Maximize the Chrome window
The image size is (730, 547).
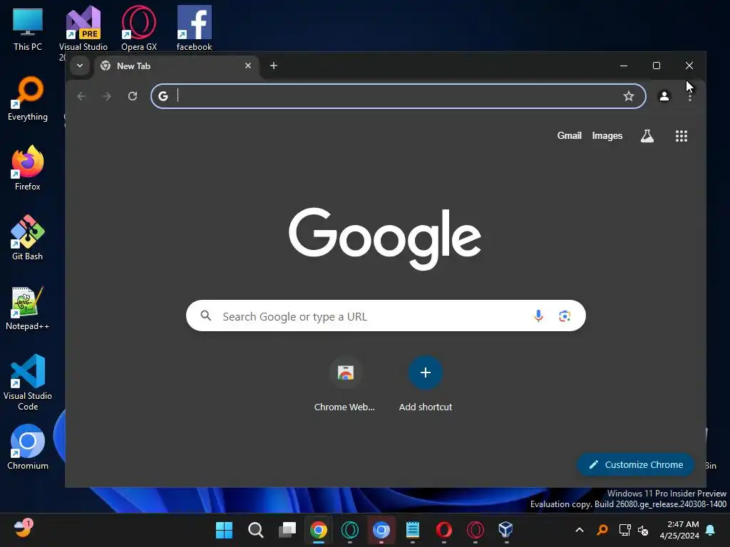pyautogui.click(x=657, y=66)
